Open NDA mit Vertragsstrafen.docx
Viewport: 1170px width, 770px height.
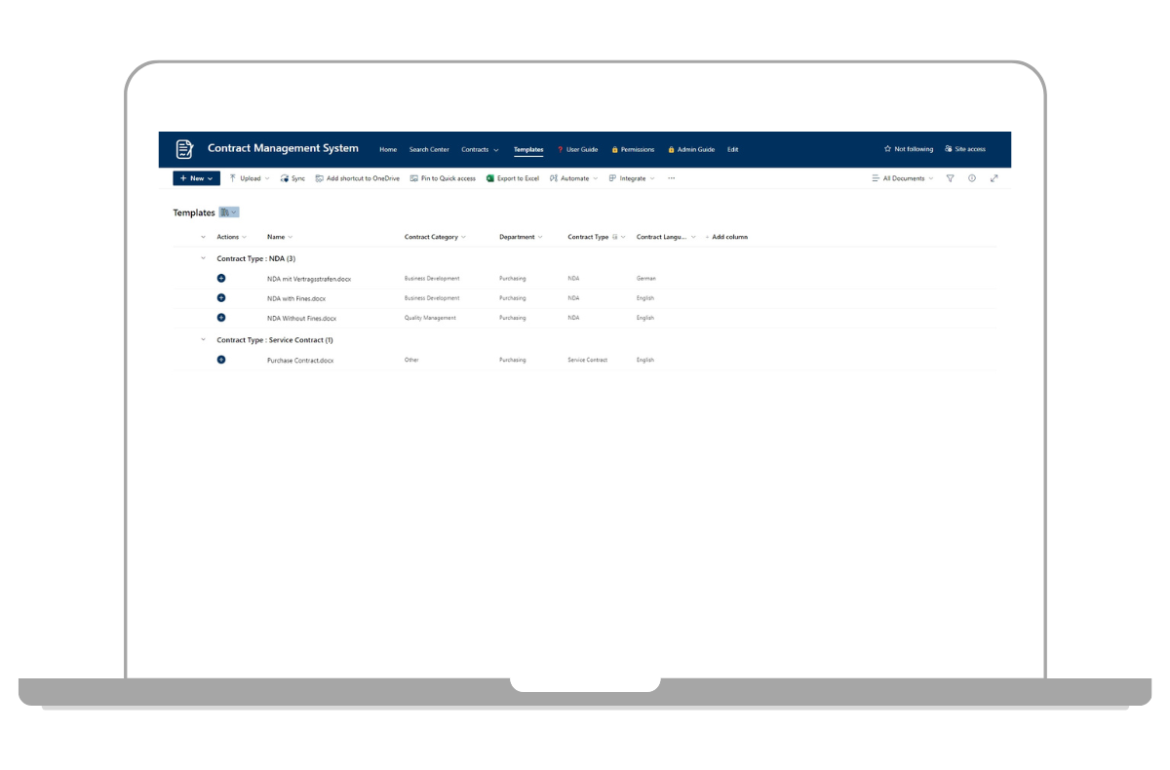[309, 279]
